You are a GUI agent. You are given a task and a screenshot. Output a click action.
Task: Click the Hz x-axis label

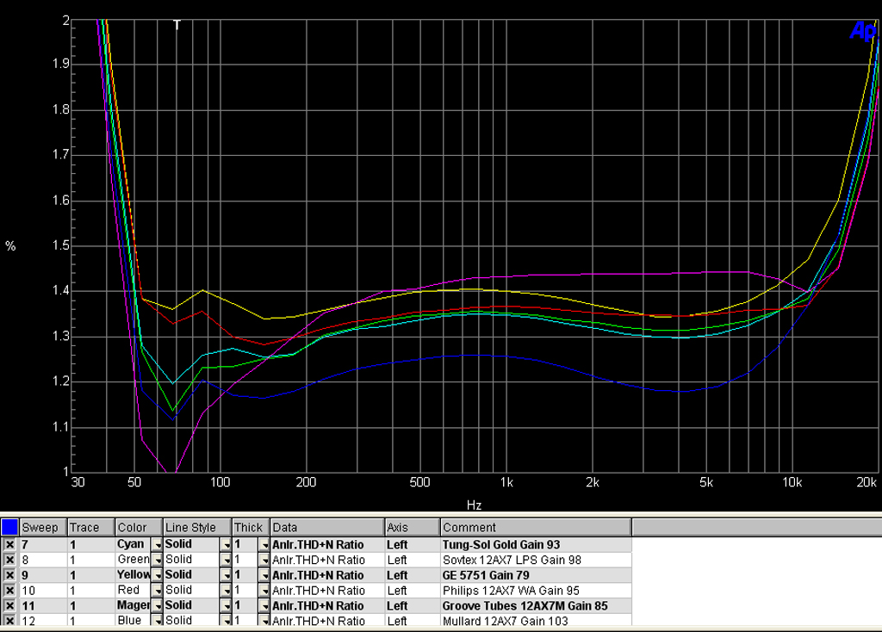coord(475,505)
